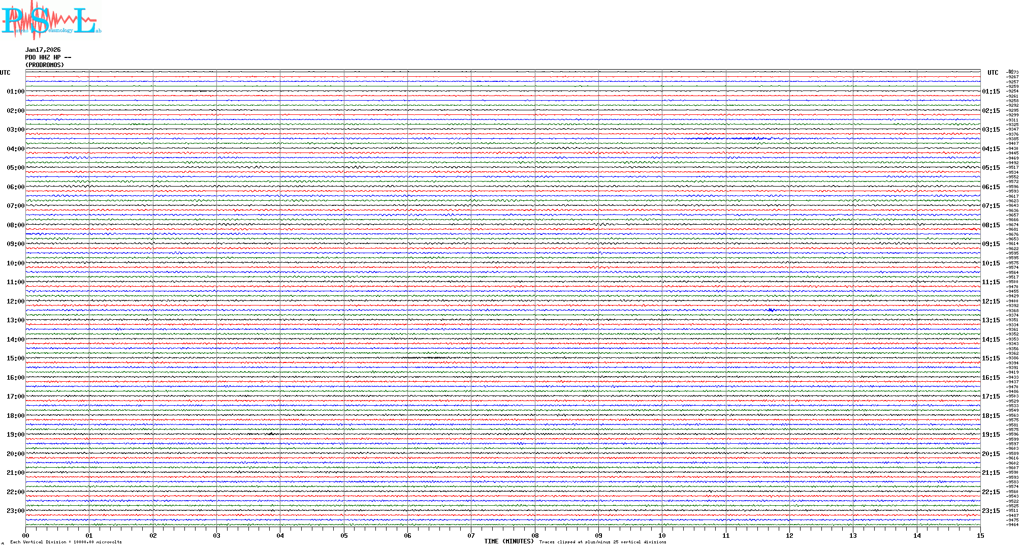Select the 12:00 hour label on left
The image size is (1021, 549).
coord(15,301)
